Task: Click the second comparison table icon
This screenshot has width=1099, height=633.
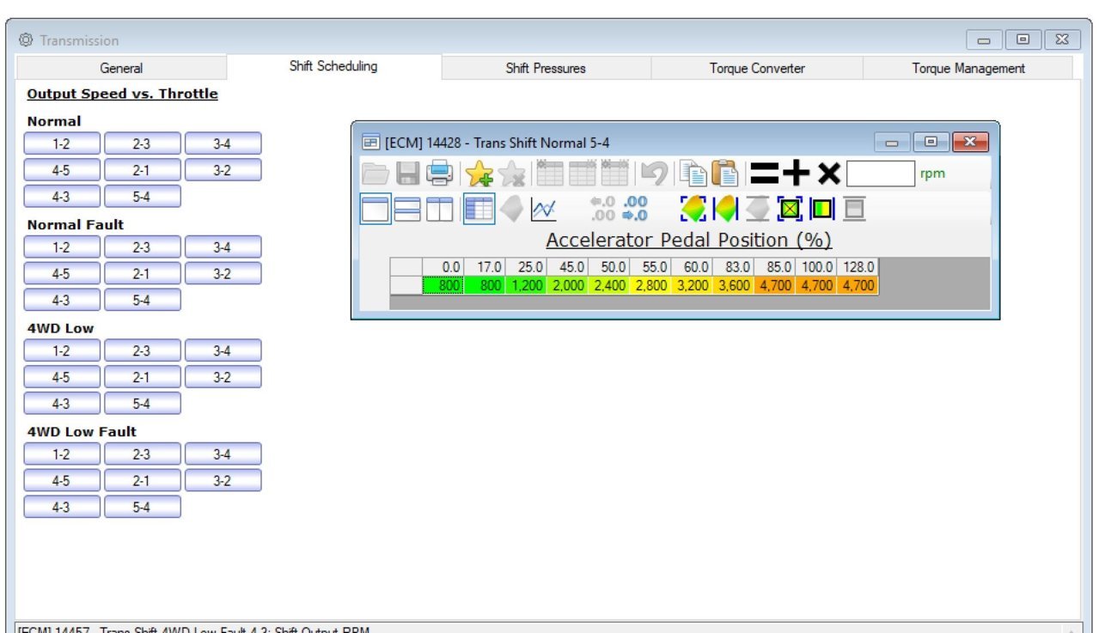Action: click(583, 174)
